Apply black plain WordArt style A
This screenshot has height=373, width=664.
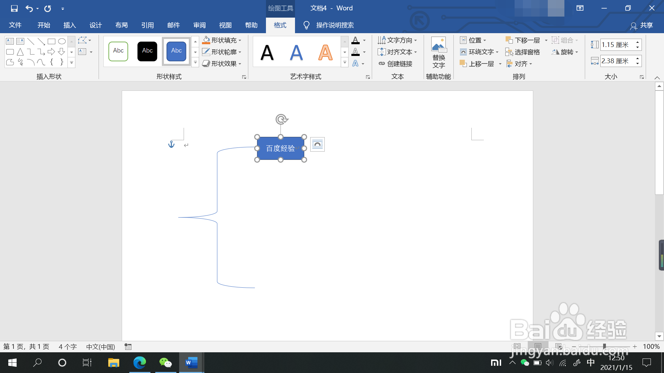(x=267, y=52)
